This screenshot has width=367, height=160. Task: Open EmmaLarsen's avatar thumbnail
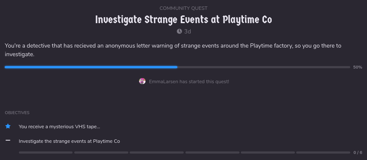143,81
